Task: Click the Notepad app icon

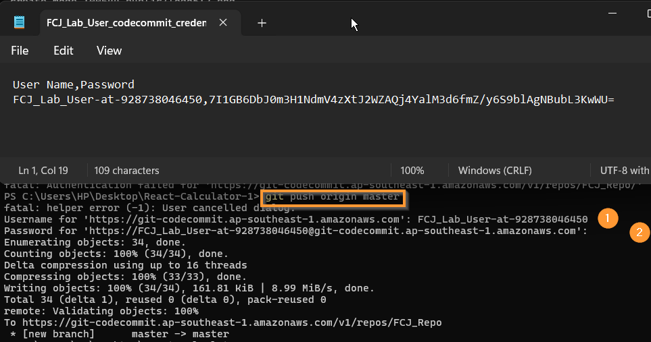Action: tap(19, 22)
